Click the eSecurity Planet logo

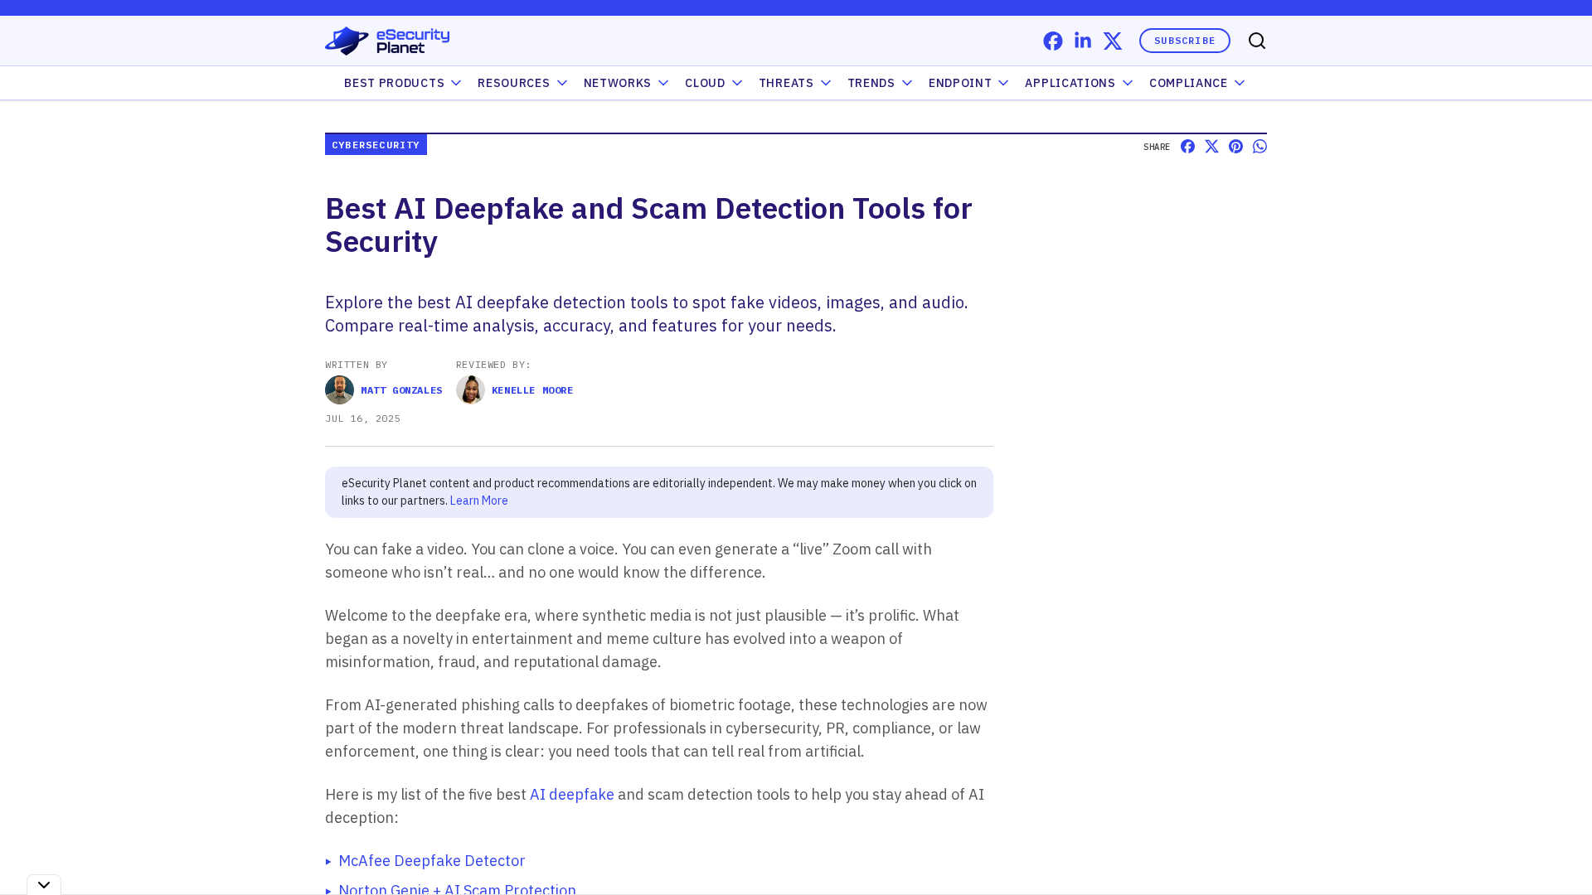click(387, 41)
